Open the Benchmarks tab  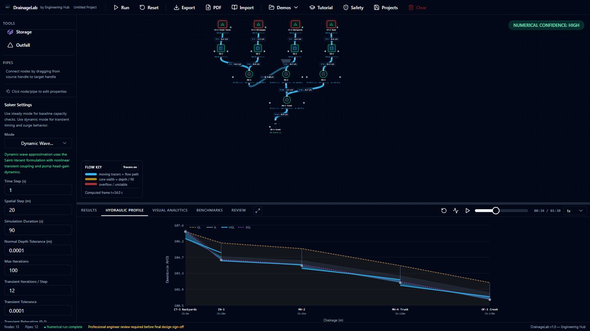point(209,210)
